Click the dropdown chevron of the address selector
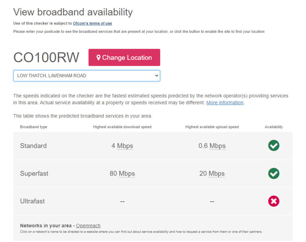 tap(156, 76)
